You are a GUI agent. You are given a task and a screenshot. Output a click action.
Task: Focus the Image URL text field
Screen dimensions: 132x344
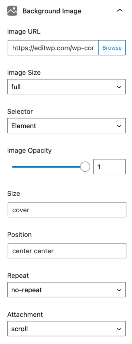[x=53, y=48]
